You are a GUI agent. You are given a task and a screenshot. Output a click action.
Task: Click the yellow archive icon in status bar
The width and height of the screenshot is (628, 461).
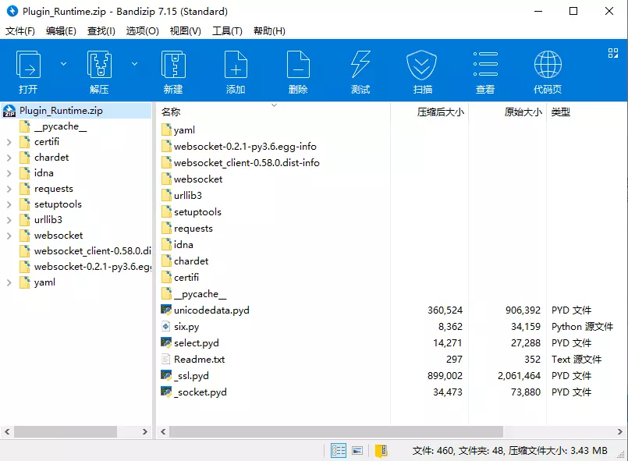tap(381, 451)
